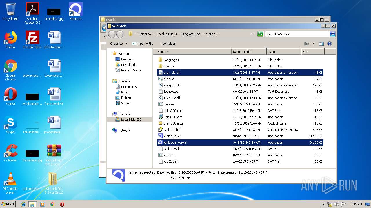Sort by the Size column header
The height and width of the screenshot is (208, 371).
(313, 52)
